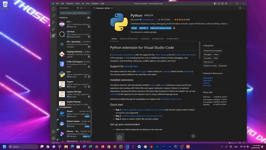
Task: Close the Extension: Python tab
Action: pyautogui.click(x=112, y=8)
